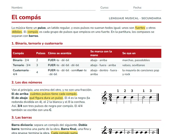Click the 3/4 time signature on the staff

coord(110,97)
